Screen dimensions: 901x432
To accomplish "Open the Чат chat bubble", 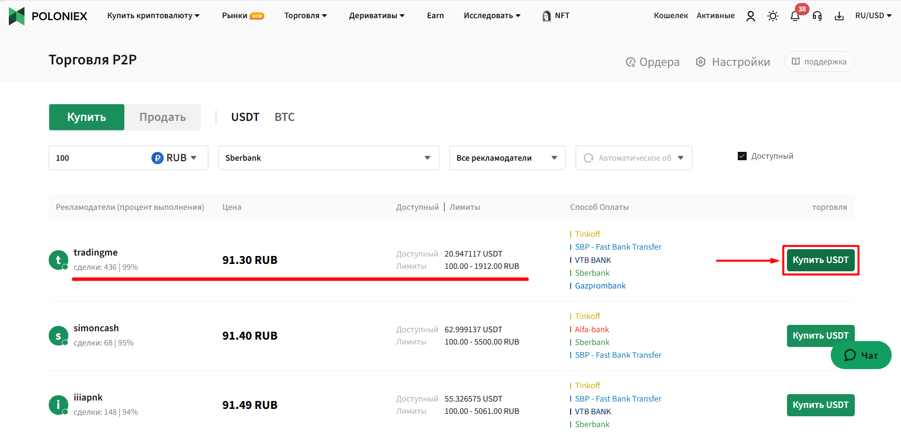I will click(x=861, y=355).
